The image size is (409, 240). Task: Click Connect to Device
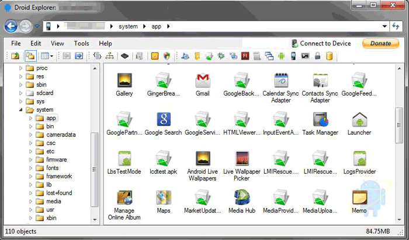click(x=321, y=44)
